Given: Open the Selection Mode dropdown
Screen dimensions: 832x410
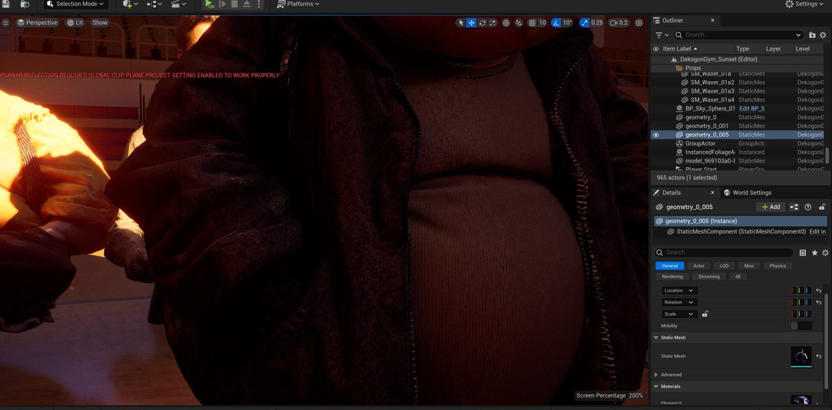Looking at the screenshot, I should point(76,4).
